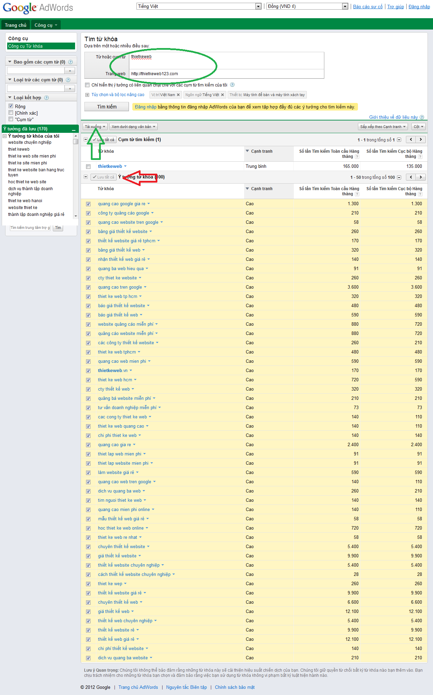Click help icon beside Giới thiệu về dữ liệu này
The width and height of the screenshot is (433, 695).
pos(422,117)
